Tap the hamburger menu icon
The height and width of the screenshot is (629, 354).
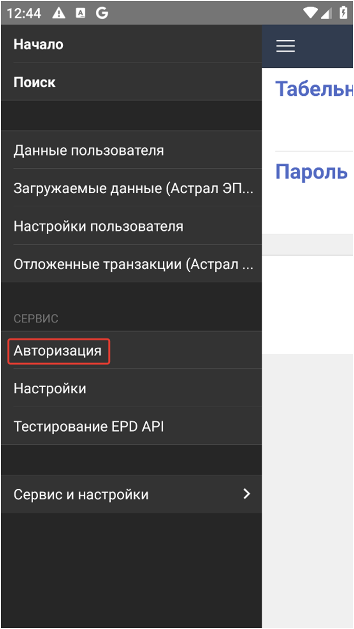click(286, 46)
